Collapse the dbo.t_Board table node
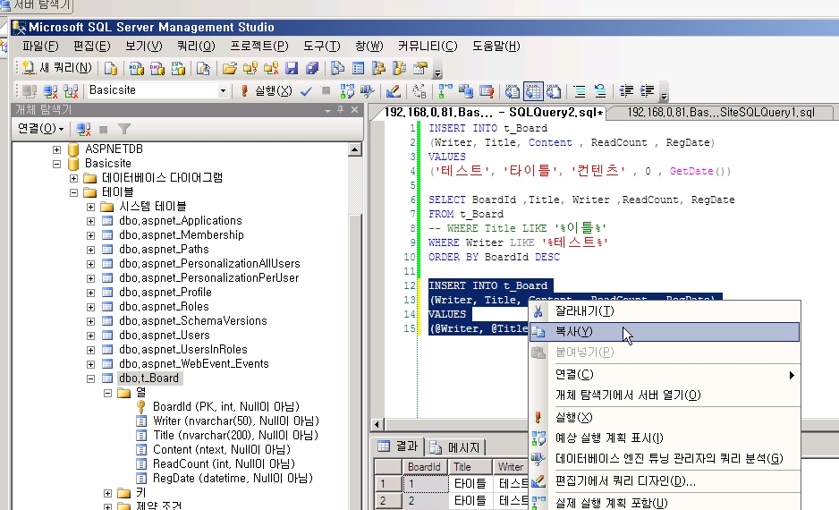Screen dimensions: 839x510 (91, 378)
